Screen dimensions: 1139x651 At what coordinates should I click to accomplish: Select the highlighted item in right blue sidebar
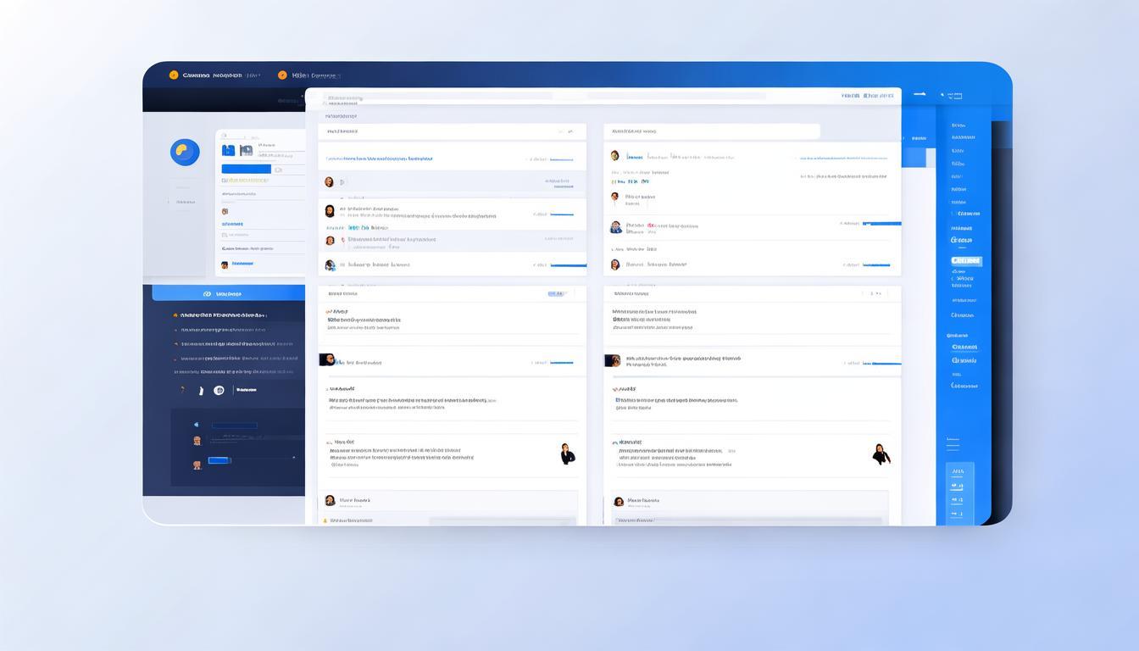pos(965,261)
